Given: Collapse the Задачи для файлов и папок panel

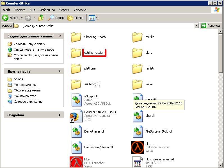Looking at the screenshot, I should coord(60,36).
